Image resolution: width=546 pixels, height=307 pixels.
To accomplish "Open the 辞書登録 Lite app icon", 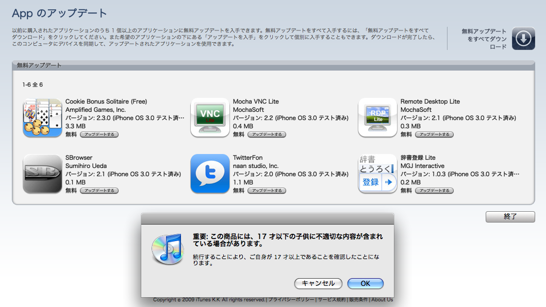I will point(377,174).
